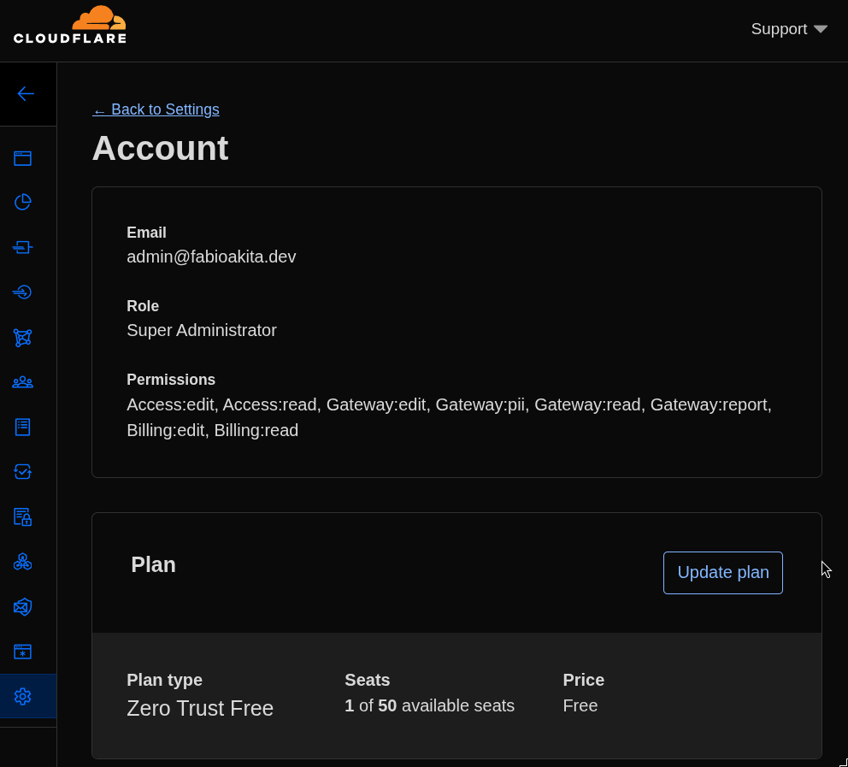
Task: Open the Networks mesh icon
Action: coord(23,338)
